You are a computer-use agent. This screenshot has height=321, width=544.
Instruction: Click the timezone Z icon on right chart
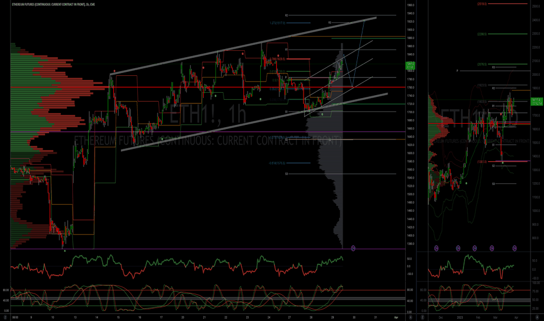coord(422,317)
